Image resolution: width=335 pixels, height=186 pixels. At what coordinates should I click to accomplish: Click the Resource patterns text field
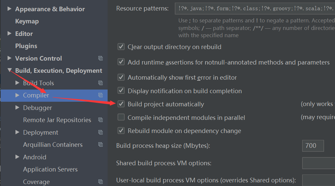tap(255, 9)
